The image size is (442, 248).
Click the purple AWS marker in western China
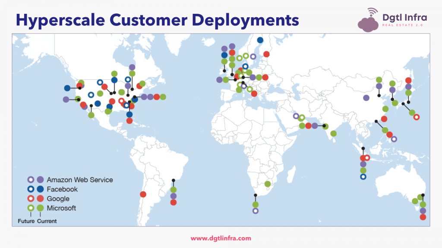tap(366, 98)
